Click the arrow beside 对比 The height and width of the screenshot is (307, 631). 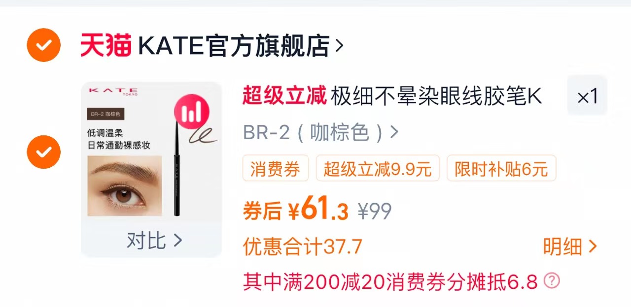coord(177,241)
